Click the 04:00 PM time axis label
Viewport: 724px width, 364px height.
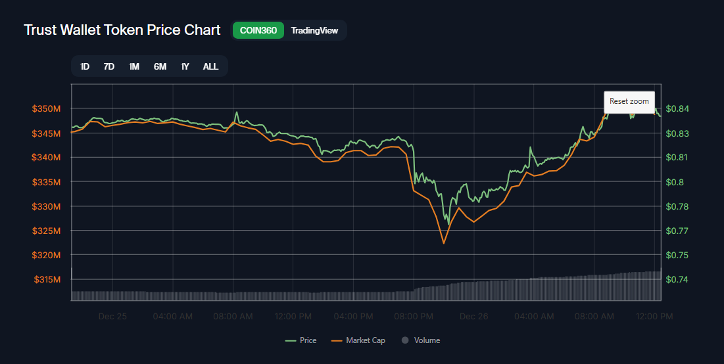pyautogui.click(x=353, y=316)
